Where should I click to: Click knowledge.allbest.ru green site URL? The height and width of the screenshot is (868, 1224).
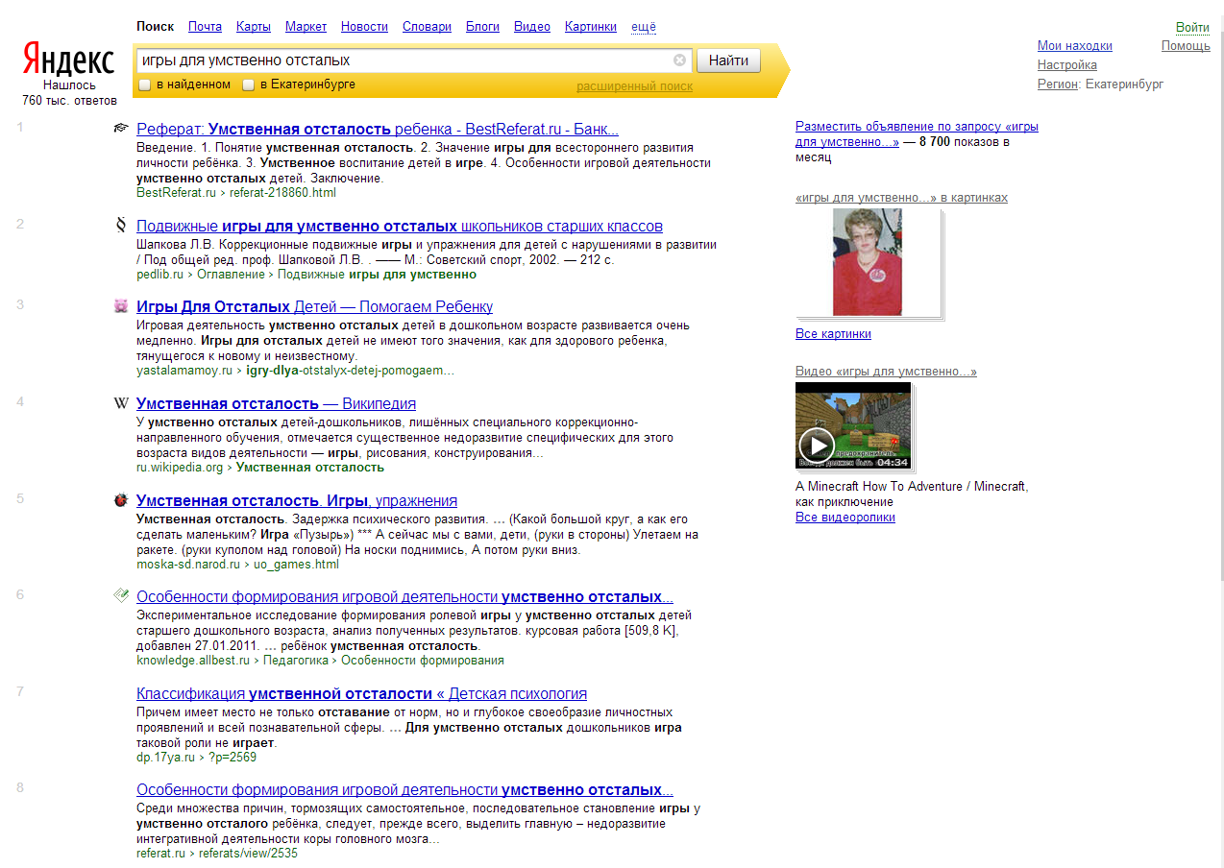(193, 661)
